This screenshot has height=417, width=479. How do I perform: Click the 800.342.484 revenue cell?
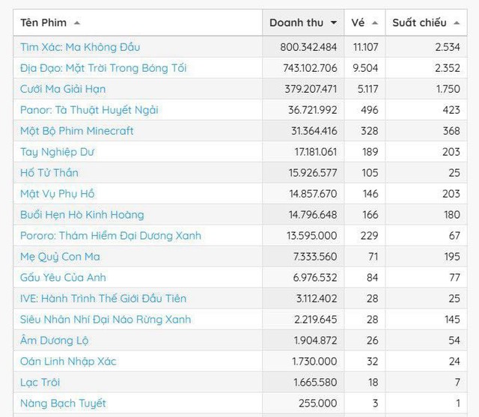point(303,47)
